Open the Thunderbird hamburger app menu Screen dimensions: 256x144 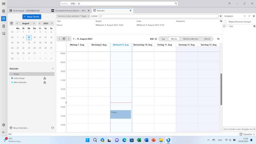[229, 4]
